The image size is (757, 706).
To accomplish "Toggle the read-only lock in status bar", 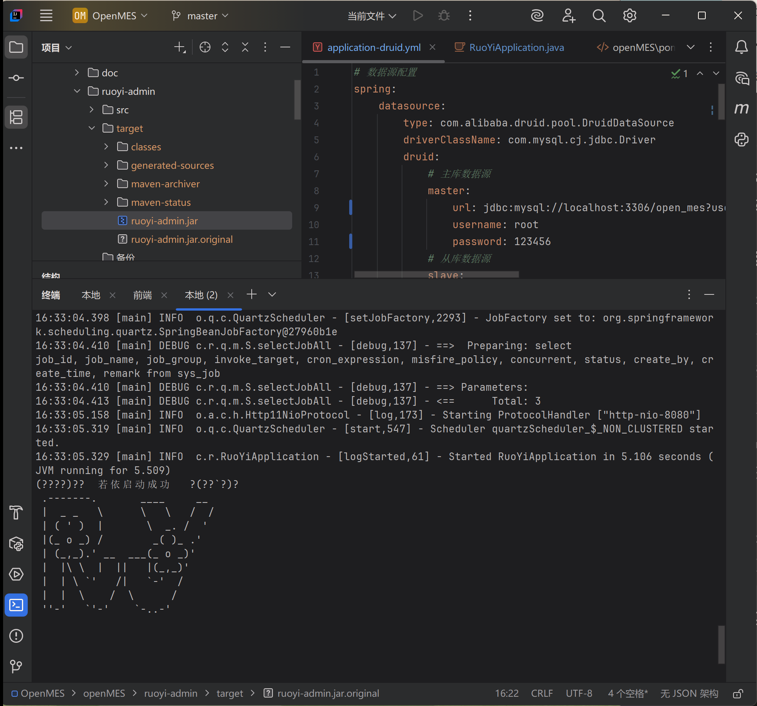I will 738,694.
